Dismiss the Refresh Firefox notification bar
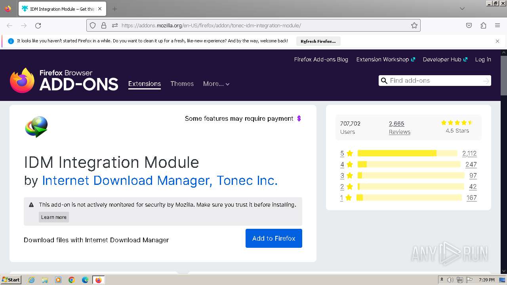 click(497, 41)
